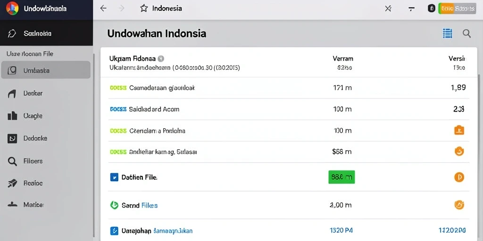Select the Cterelama Ponlolna row
Image resolution: width=483 pixels, height=241 pixels.
[x=289, y=131]
